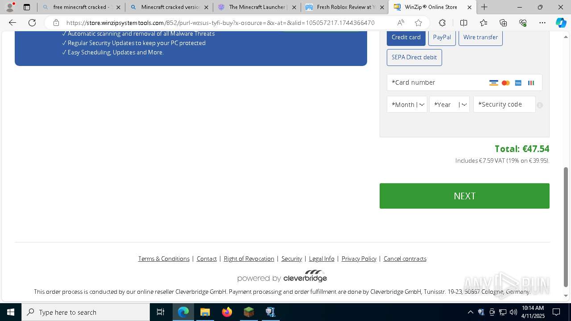Choose Wire transfer payment option

click(480, 37)
